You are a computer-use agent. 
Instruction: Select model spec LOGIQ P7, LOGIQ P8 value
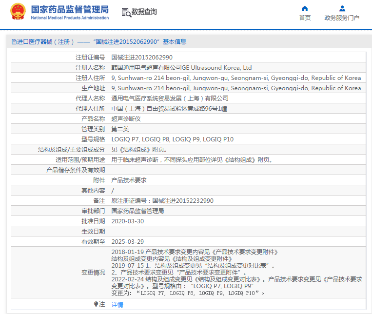(x=173, y=139)
